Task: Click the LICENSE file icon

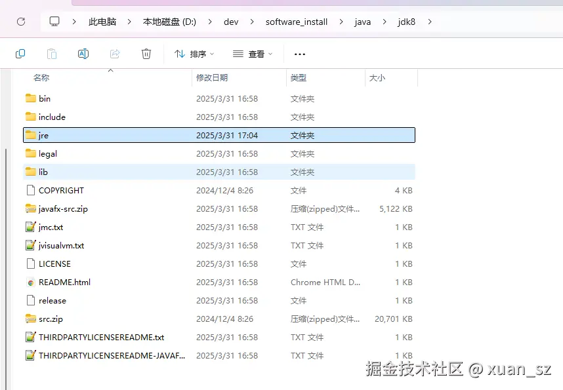Action: pos(31,263)
